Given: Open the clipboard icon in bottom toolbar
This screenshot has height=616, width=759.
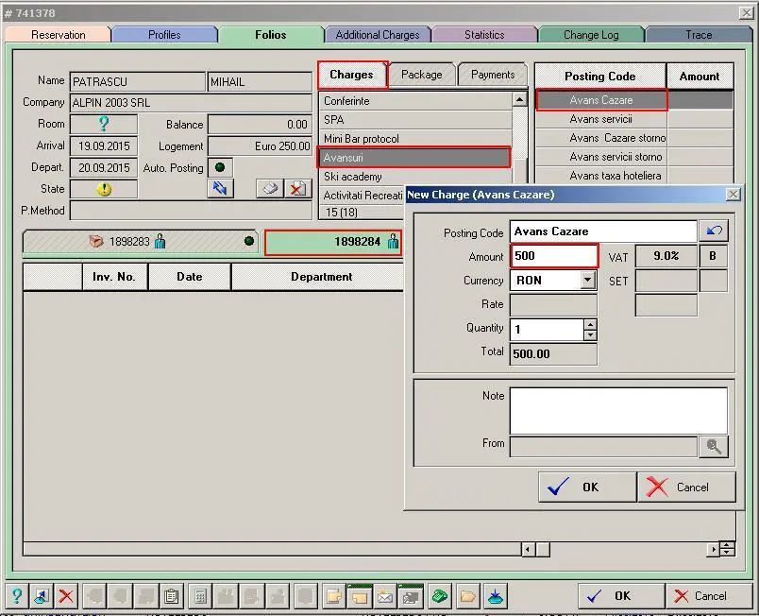Looking at the screenshot, I should [172, 595].
